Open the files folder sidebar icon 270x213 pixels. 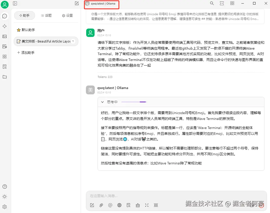pyautogui.click(x=5, y=77)
